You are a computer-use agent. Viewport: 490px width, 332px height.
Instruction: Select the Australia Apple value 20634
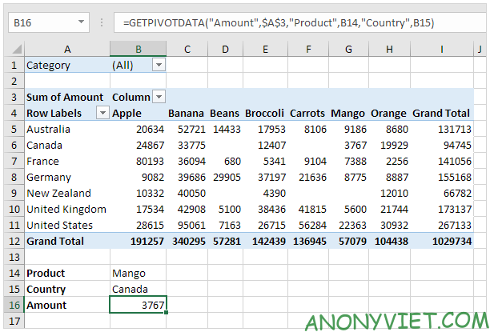pyautogui.click(x=138, y=129)
